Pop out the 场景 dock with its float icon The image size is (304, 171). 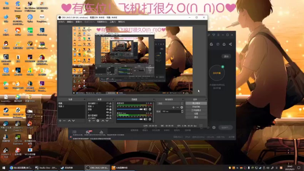[x=84, y=100]
